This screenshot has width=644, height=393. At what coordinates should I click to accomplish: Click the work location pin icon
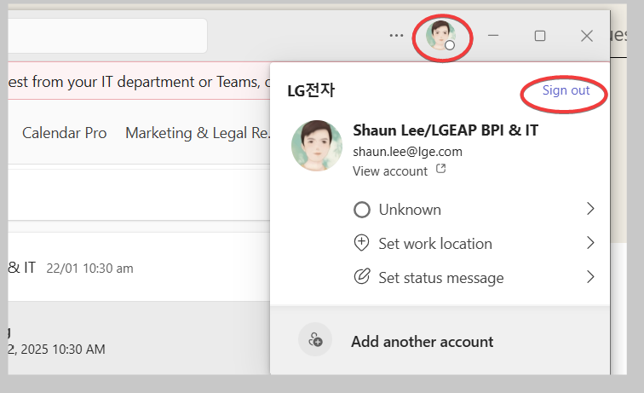[x=361, y=243]
